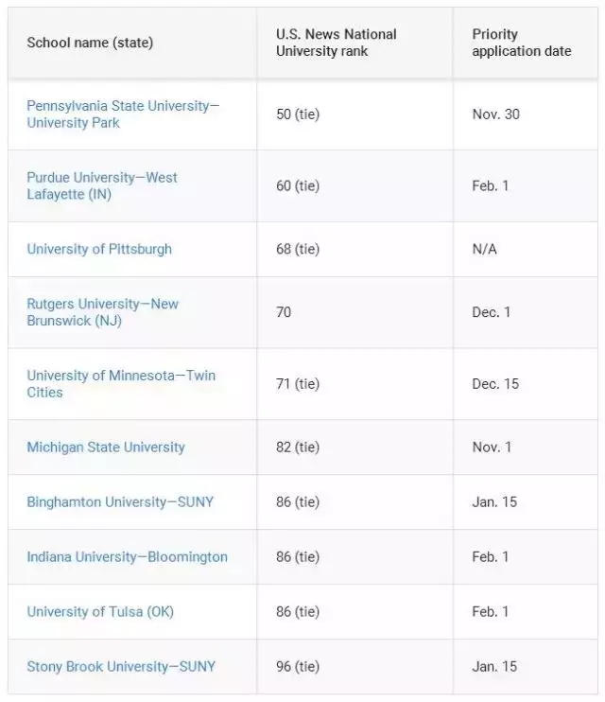Click the Dec. 15 date cell
The width and height of the screenshot is (605, 702).
pos(494,383)
